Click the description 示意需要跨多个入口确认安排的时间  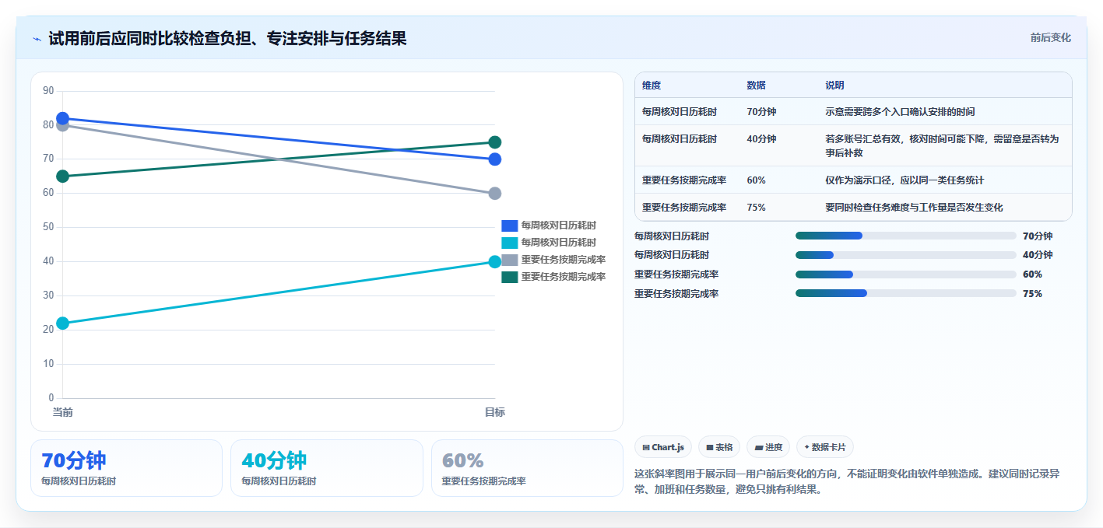coord(900,112)
